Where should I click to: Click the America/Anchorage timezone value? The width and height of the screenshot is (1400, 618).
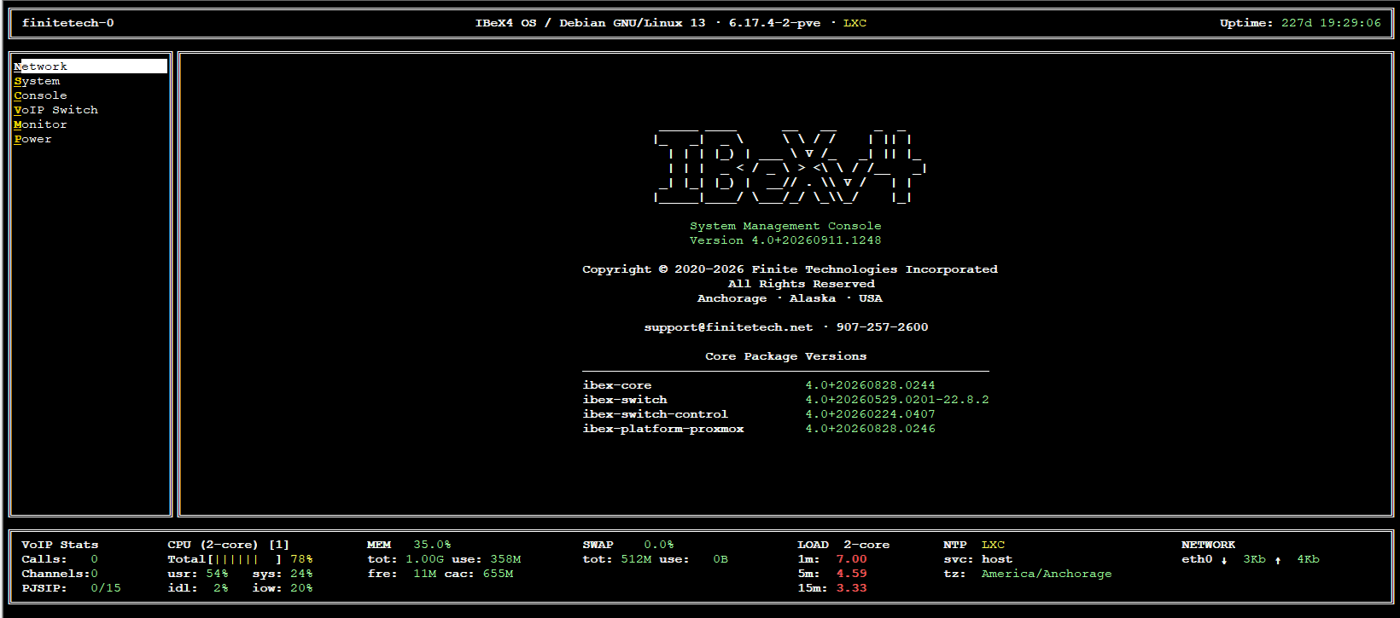[x=1047, y=574]
